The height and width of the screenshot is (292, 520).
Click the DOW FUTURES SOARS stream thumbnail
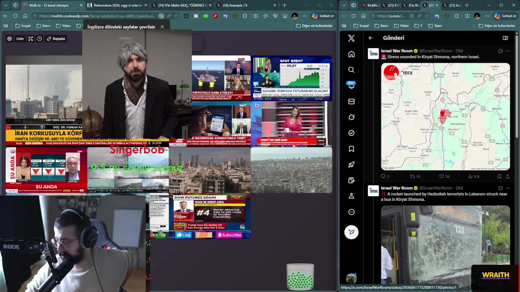[209, 217]
